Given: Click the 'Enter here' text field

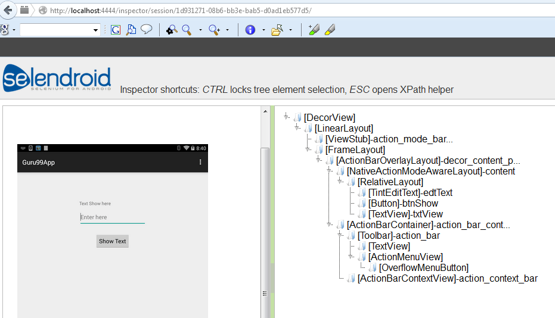Looking at the screenshot, I should (x=112, y=217).
